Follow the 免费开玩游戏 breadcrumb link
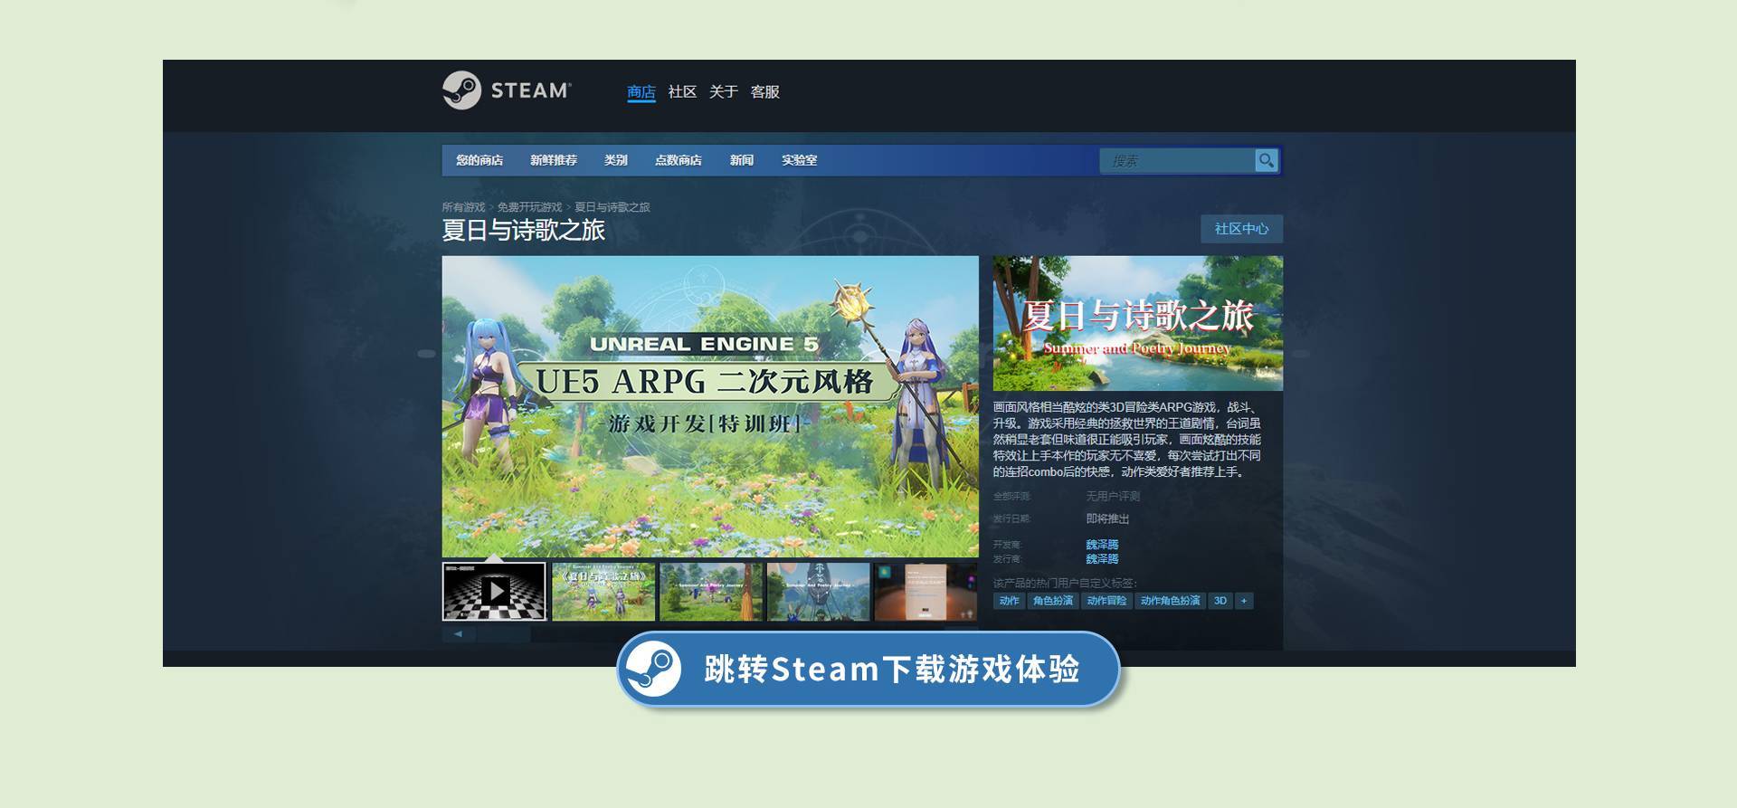The width and height of the screenshot is (1737, 808). tap(530, 207)
